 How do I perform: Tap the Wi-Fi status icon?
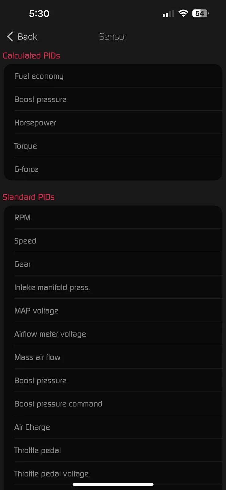pos(183,13)
